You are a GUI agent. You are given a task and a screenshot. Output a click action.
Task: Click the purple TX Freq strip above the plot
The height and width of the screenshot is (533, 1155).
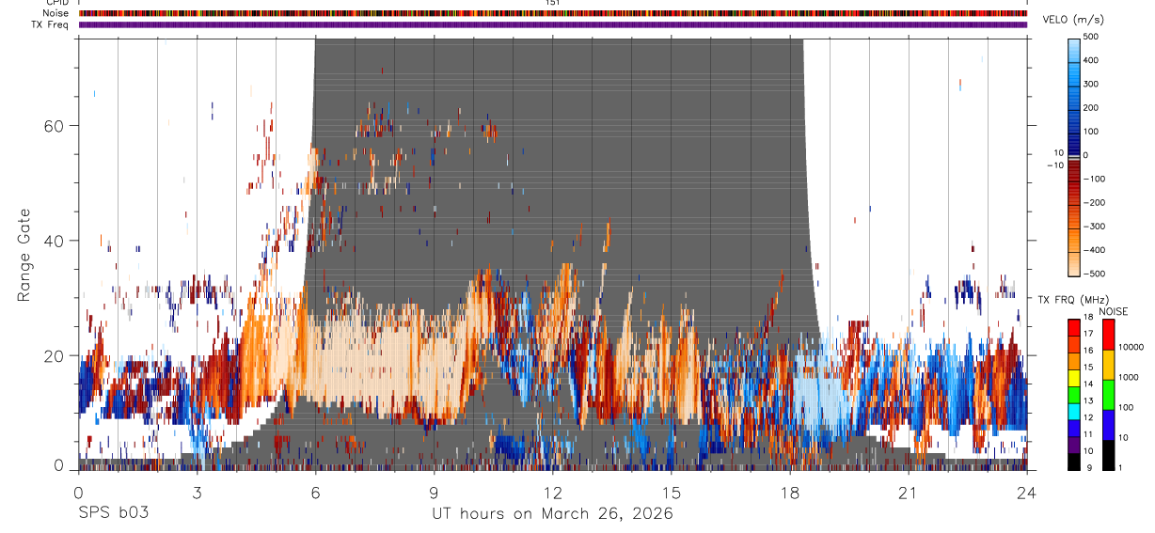[x=553, y=24]
